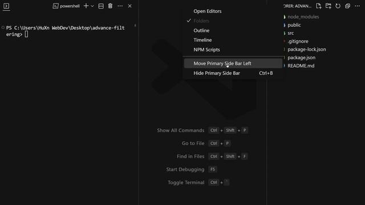Open the README.md file
The image size is (365, 205).
tap(301, 66)
